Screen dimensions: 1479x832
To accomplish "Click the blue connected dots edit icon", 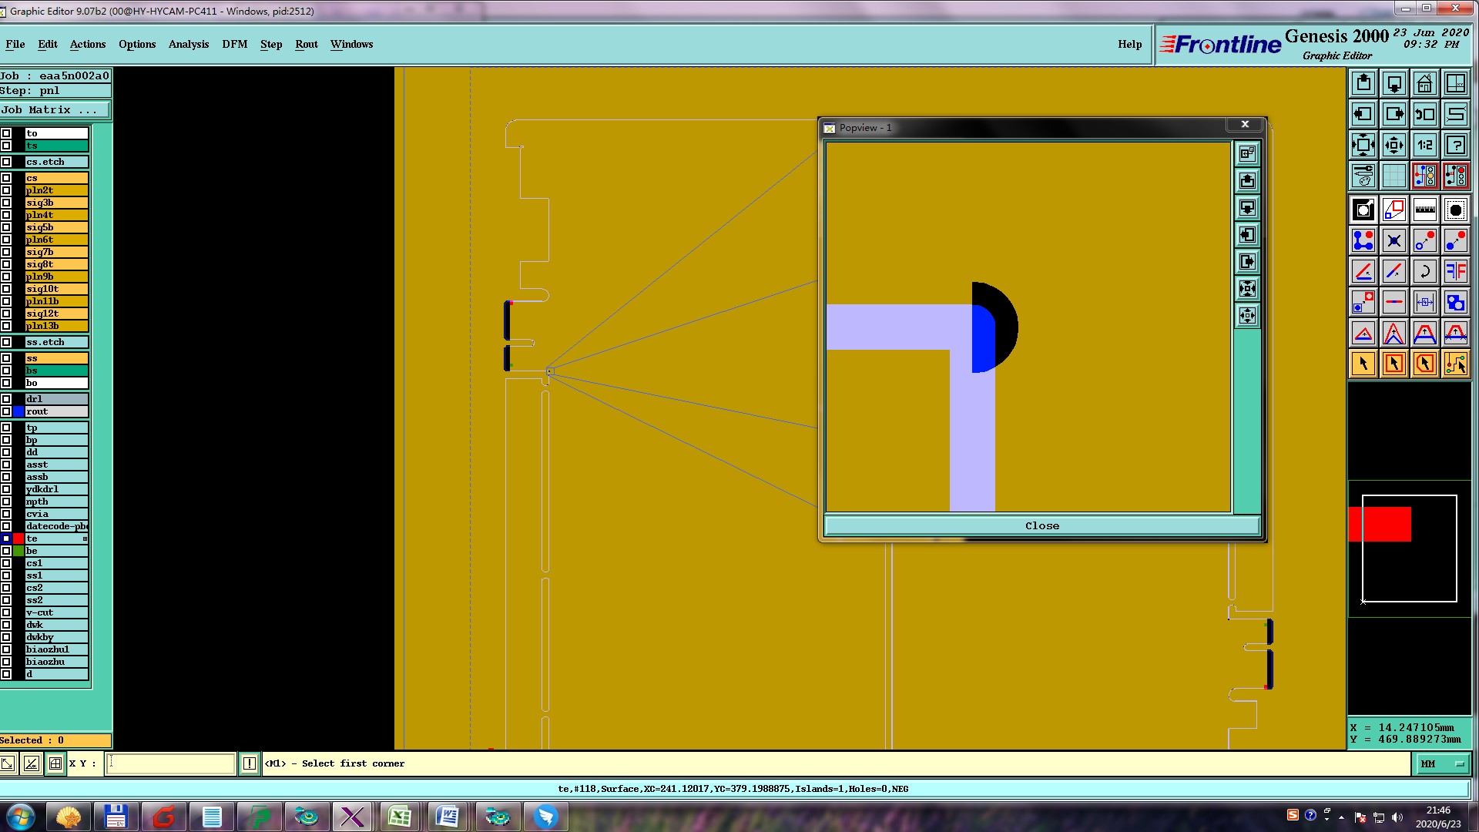I will coord(1363,240).
